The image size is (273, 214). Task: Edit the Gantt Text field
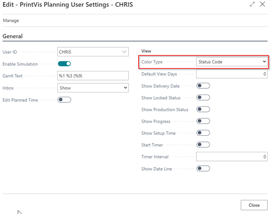[x=93, y=76]
